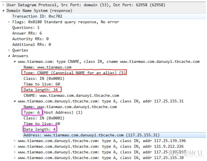Viewport: 207px width, 161px height.
Task: Select the User Datagram Protocol header text
Action: tap(86, 5)
